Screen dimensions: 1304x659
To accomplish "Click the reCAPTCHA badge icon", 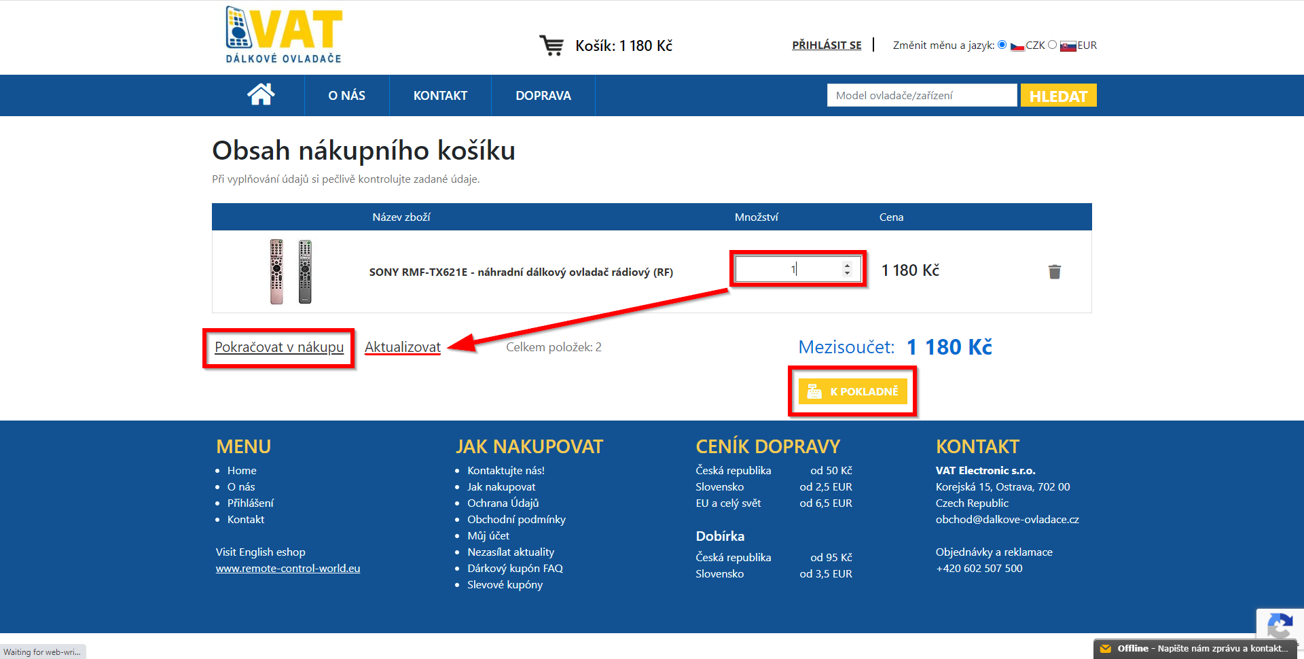I will click(1280, 625).
